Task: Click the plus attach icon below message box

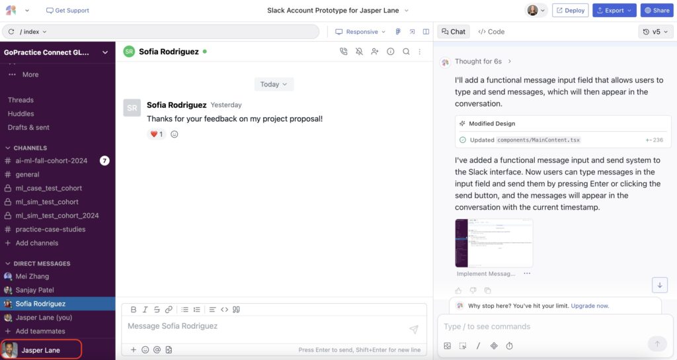Action: (134, 349)
